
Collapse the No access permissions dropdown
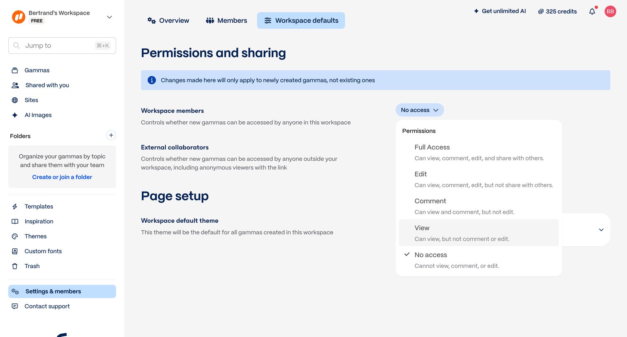click(x=420, y=110)
